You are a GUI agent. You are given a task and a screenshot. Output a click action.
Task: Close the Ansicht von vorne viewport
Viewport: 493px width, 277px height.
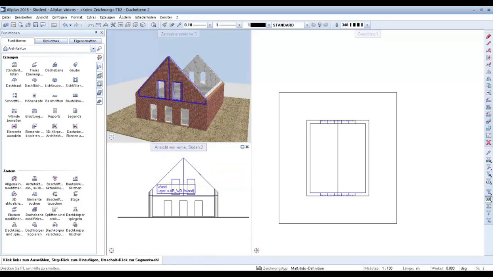(247, 147)
